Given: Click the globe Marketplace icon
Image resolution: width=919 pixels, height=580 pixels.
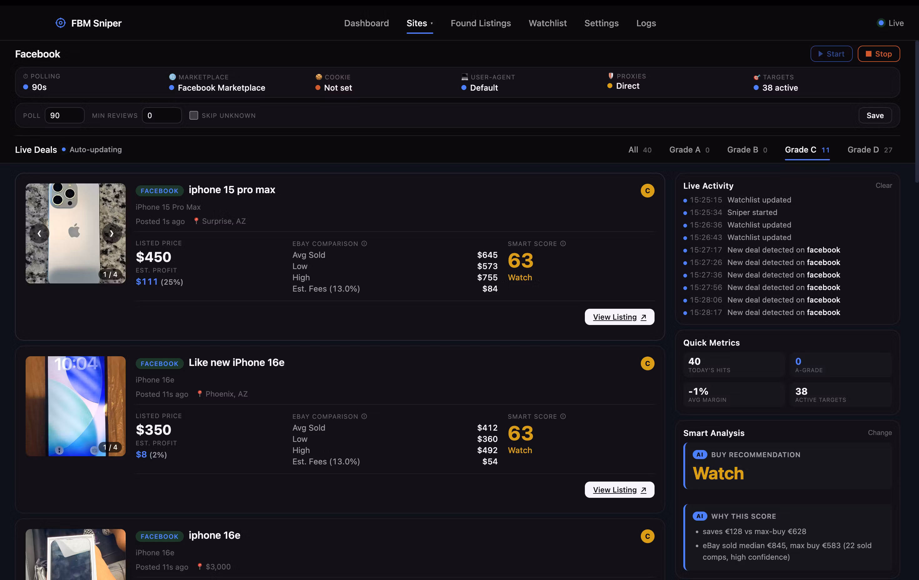Looking at the screenshot, I should click(173, 77).
